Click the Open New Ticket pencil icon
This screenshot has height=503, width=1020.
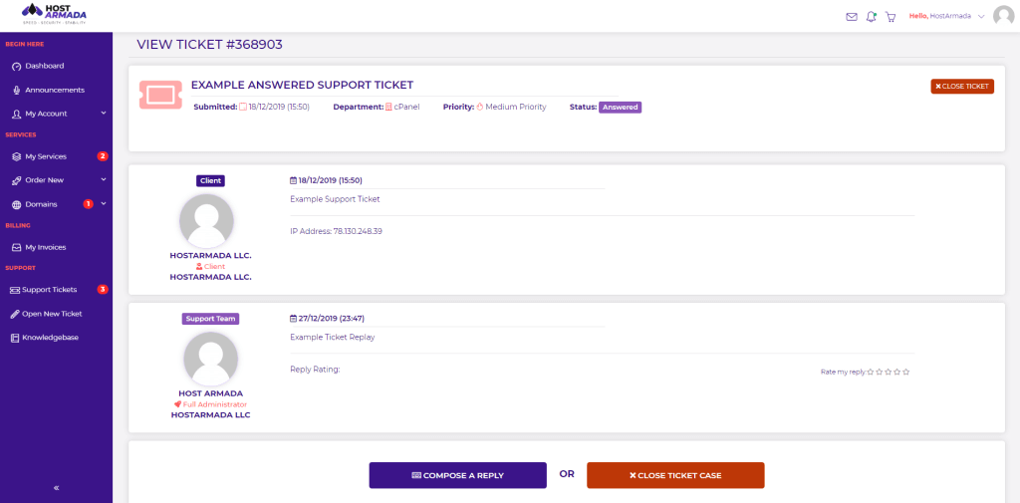coord(14,314)
